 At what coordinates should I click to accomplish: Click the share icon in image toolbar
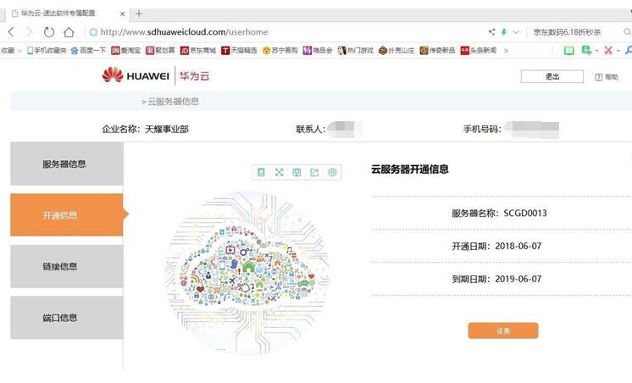click(x=314, y=173)
